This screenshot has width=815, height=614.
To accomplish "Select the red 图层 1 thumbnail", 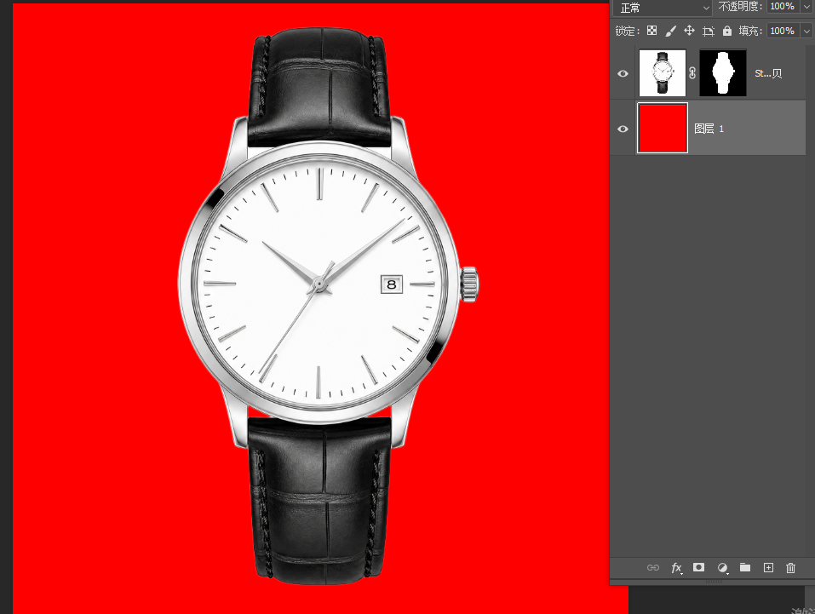I will [x=663, y=128].
